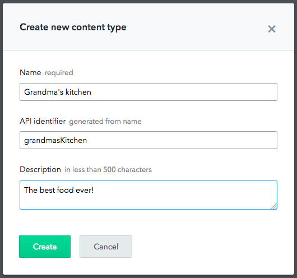Click the green Create button

click(x=45, y=247)
